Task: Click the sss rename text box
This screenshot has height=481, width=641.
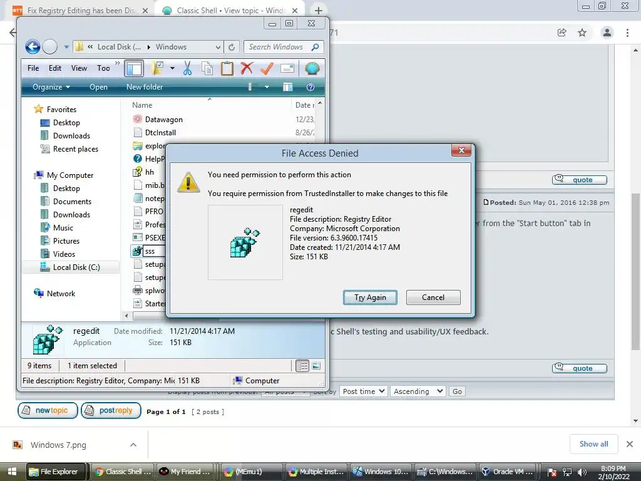Action: tap(155, 251)
